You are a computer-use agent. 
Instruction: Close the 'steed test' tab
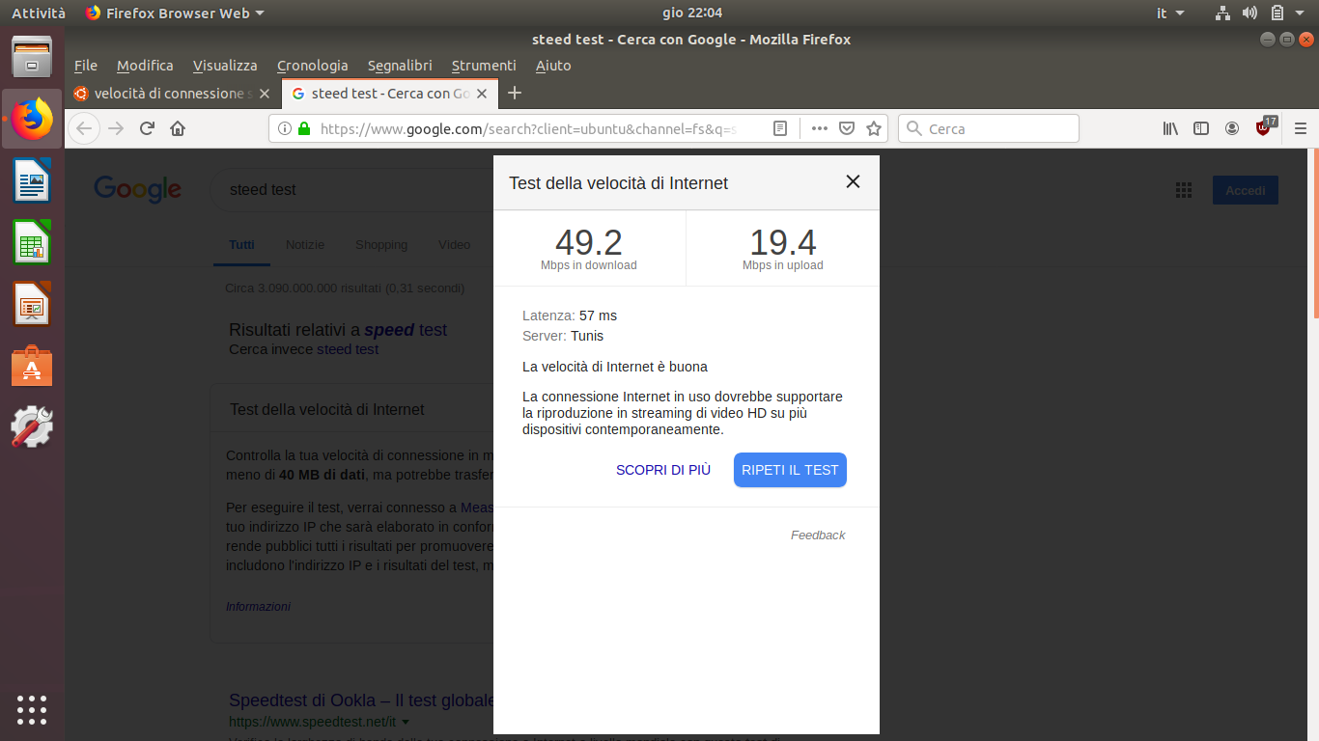[484, 94]
